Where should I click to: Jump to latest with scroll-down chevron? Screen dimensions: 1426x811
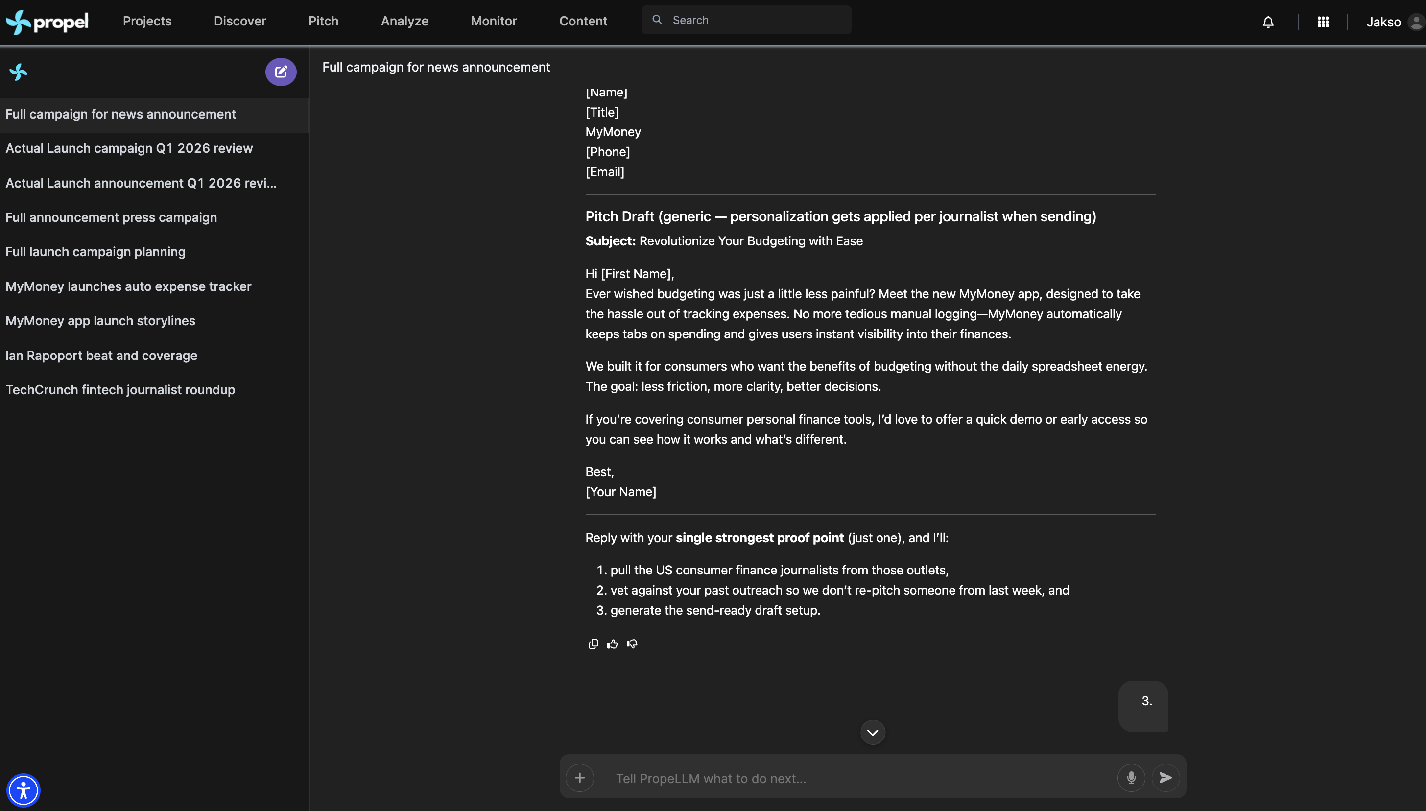pyautogui.click(x=873, y=733)
